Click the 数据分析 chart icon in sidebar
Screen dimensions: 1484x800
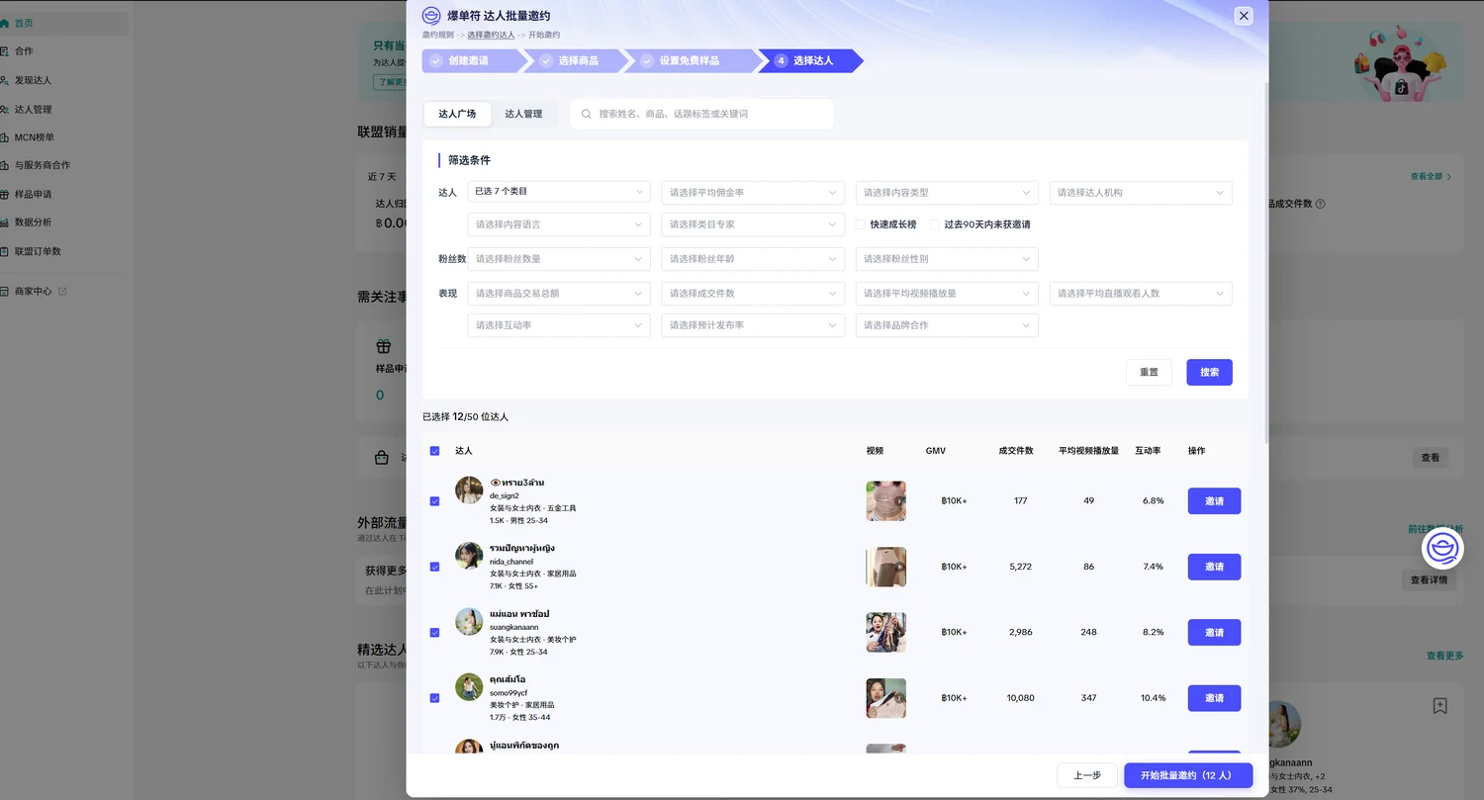click(5, 222)
